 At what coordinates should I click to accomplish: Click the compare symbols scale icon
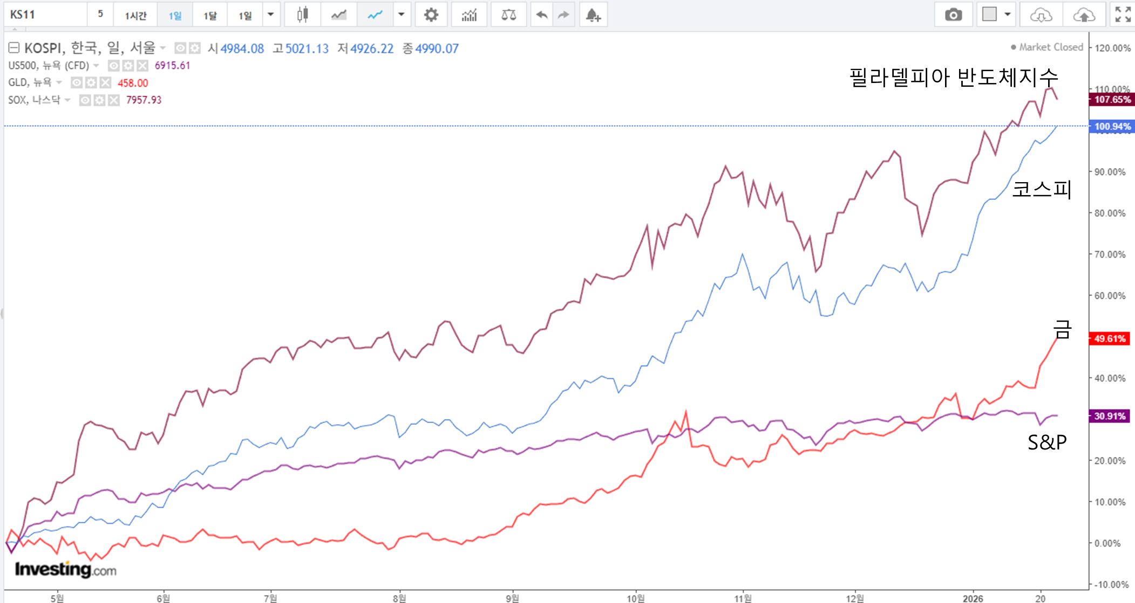[x=508, y=15]
